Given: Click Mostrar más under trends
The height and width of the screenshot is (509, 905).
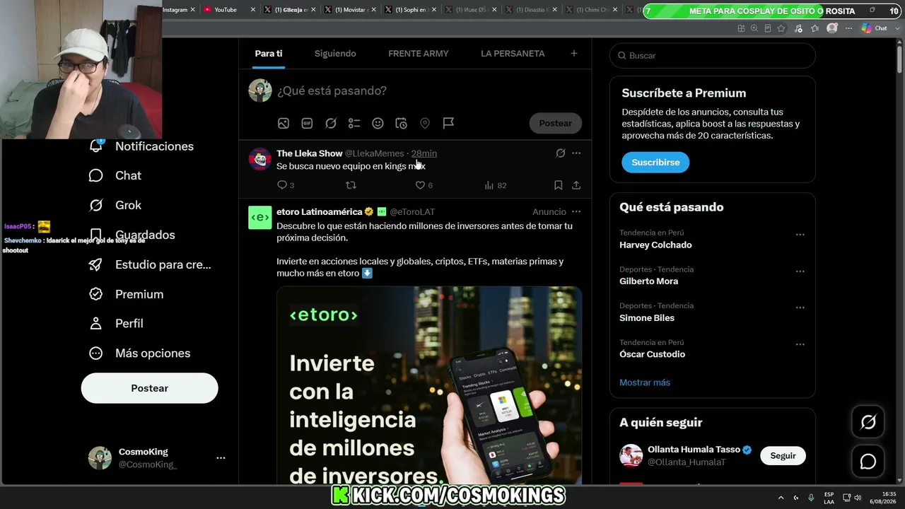Looking at the screenshot, I should point(645,382).
